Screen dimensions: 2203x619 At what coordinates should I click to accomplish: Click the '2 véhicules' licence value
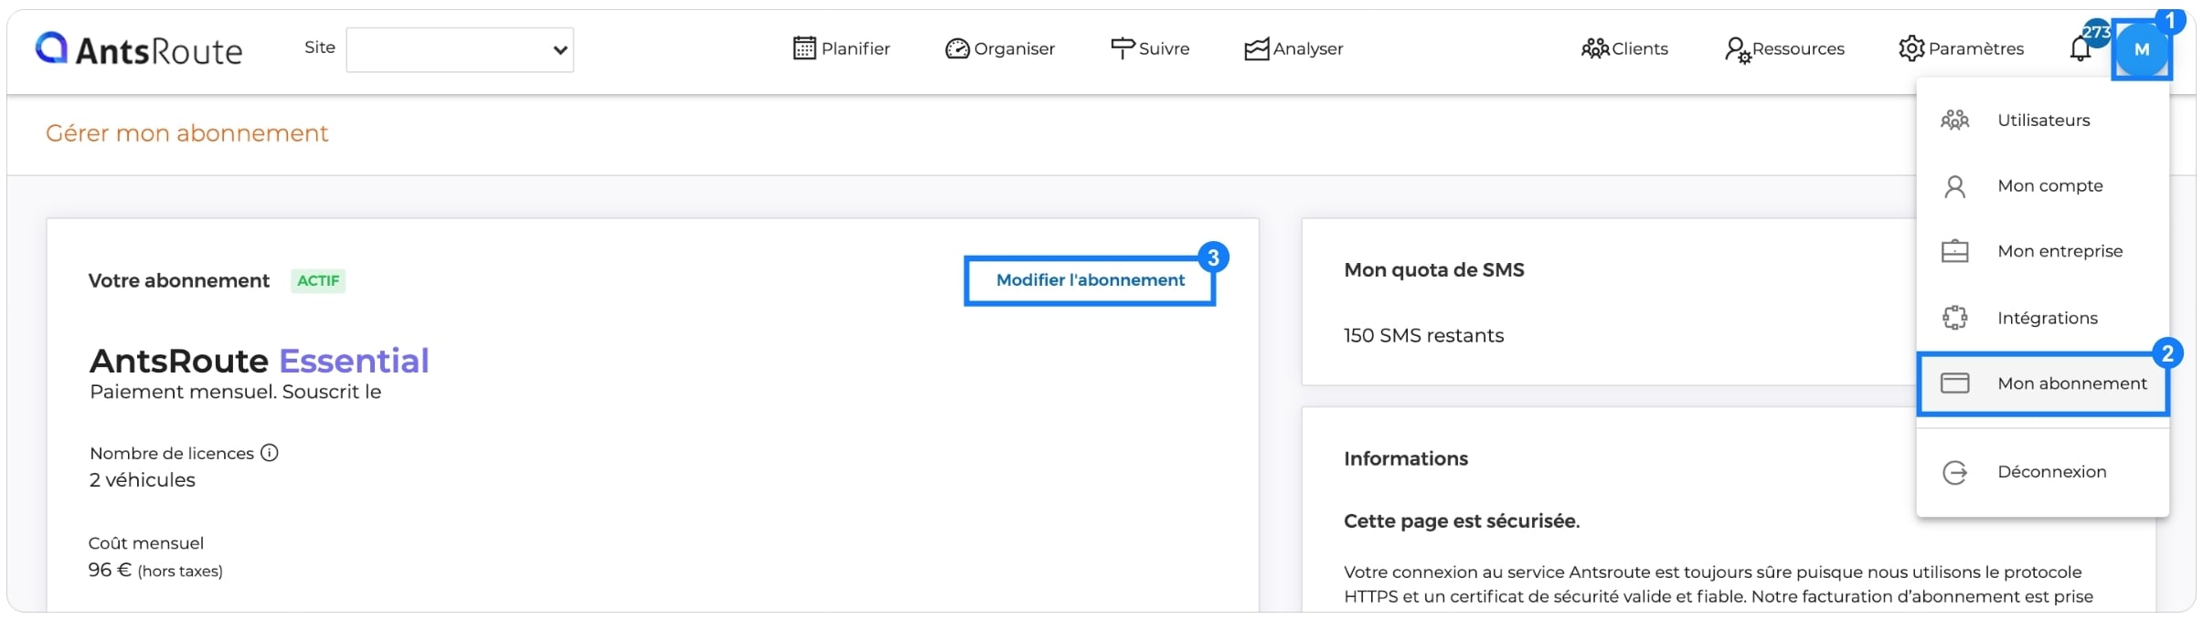click(x=143, y=480)
